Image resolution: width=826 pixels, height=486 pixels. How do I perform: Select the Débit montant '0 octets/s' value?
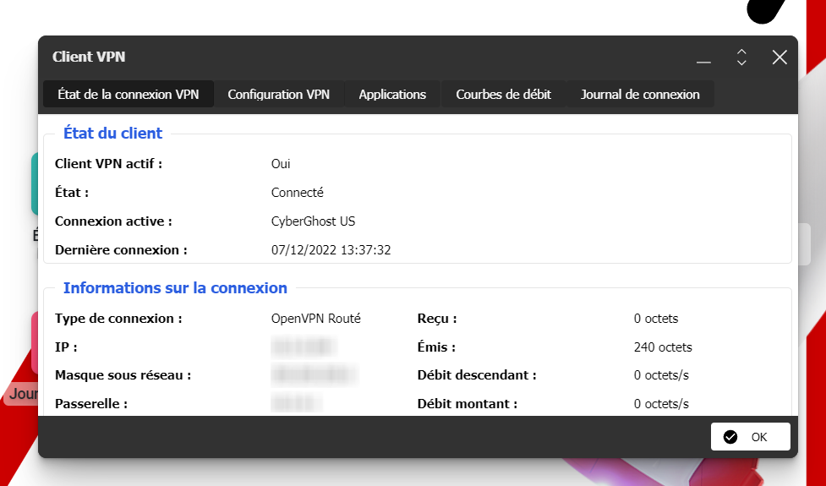click(x=661, y=404)
